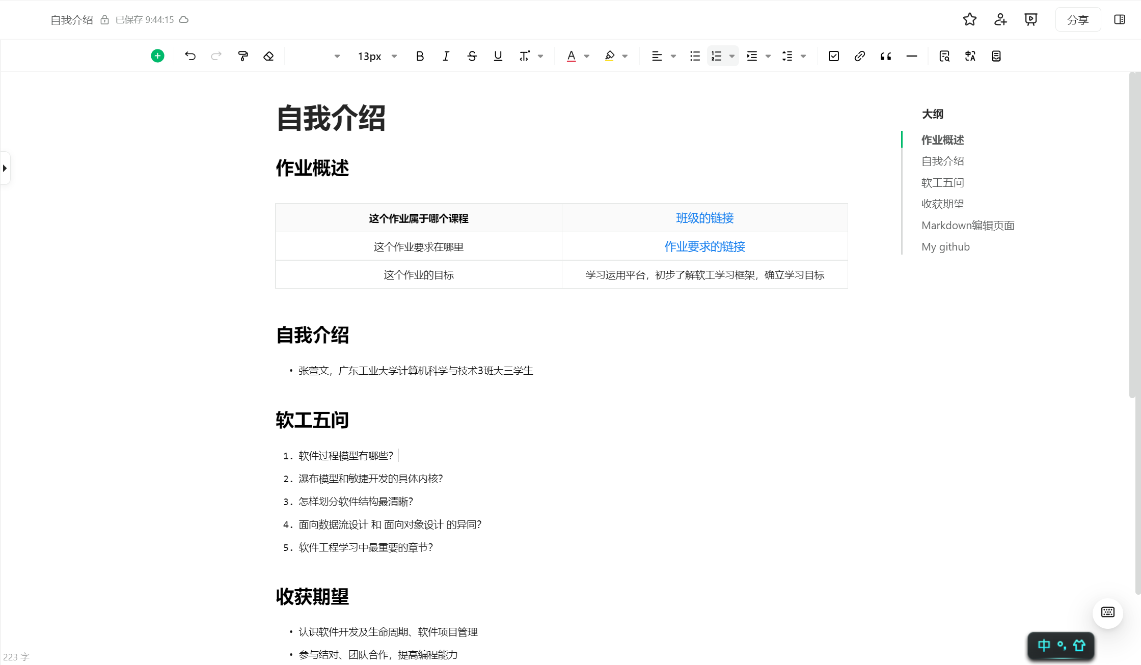This screenshot has width=1141, height=665.
Task: Select the format painter tool
Action: point(243,56)
